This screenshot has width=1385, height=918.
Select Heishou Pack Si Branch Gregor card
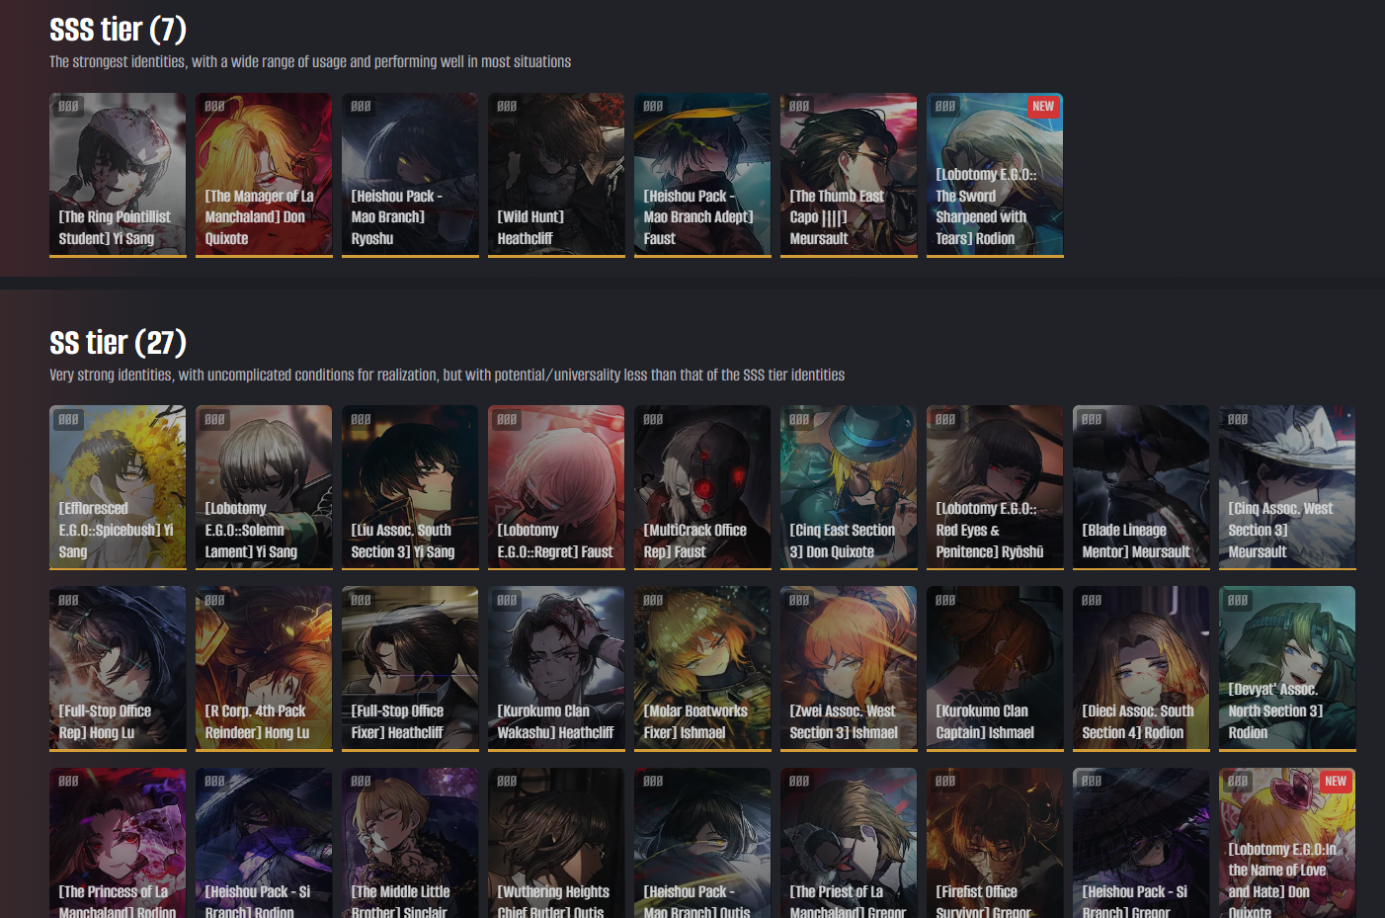[1141, 843]
